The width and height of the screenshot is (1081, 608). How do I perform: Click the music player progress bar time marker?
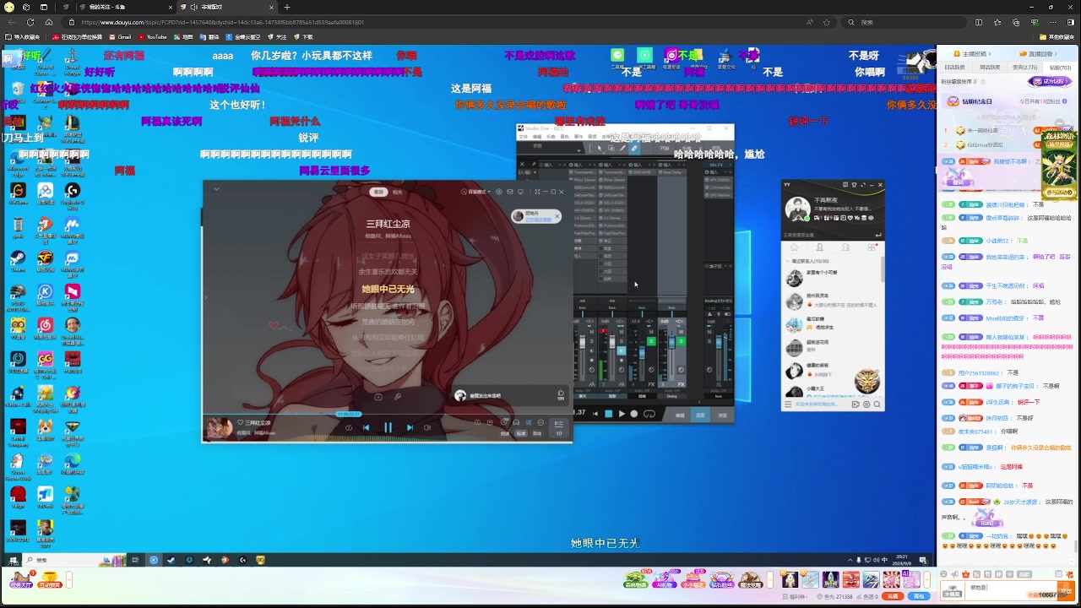click(x=349, y=414)
